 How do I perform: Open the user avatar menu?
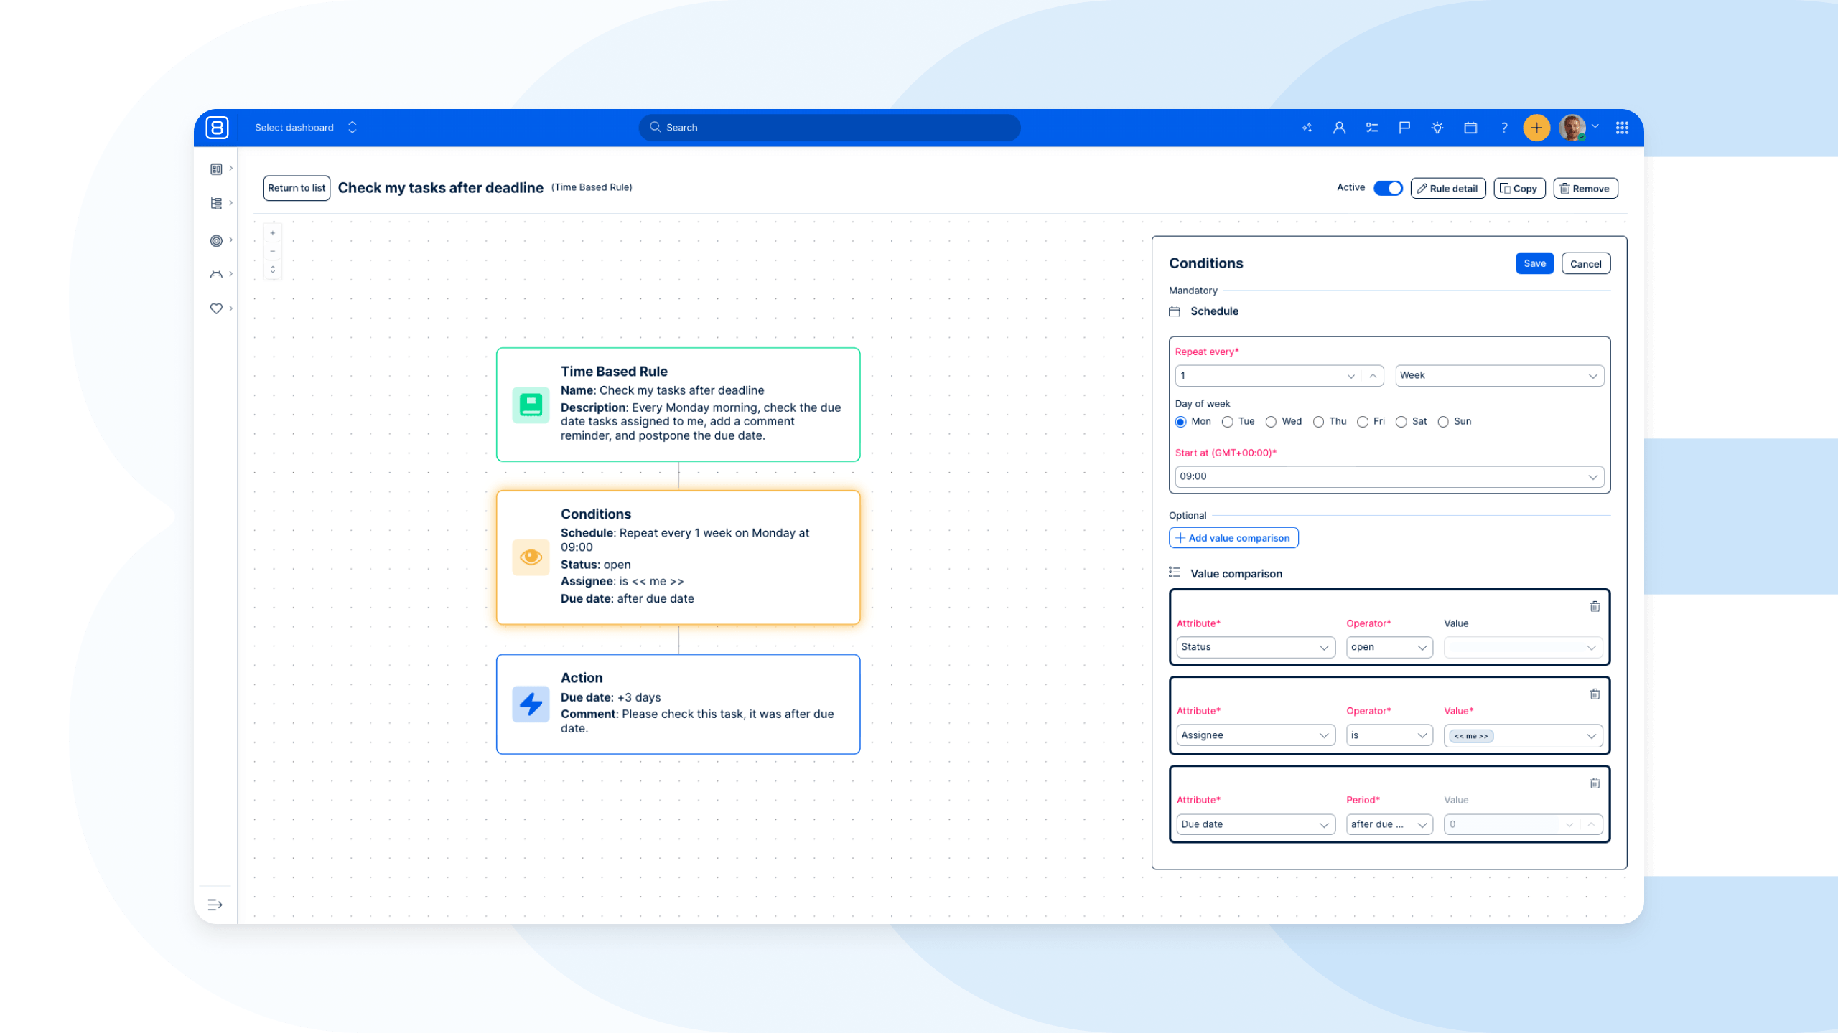pos(1572,128)
